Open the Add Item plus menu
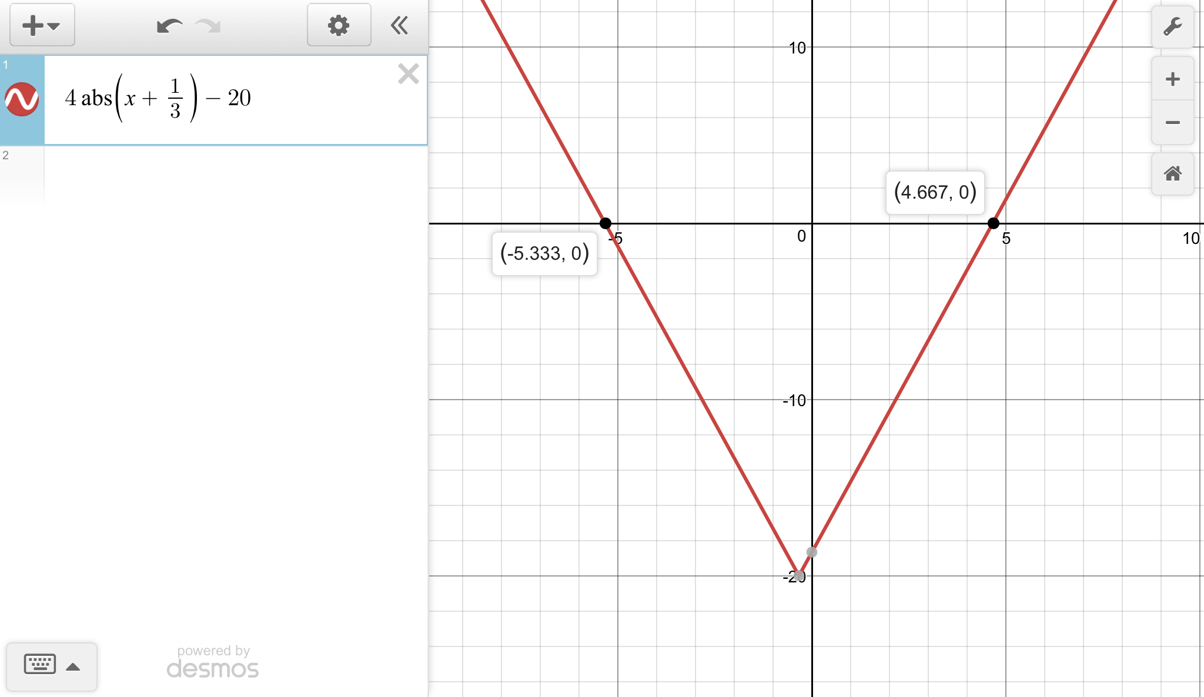This screenshot has height=697, width=1204. [x=42, y=25]
